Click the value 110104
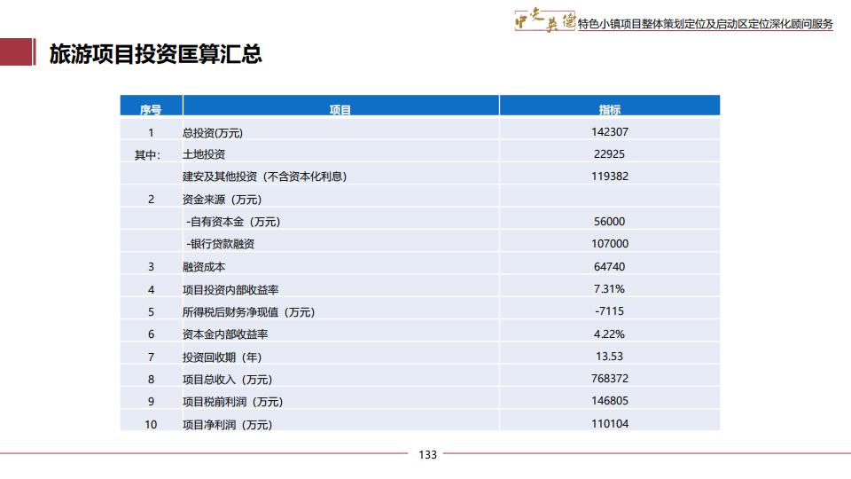Image resolution: width=851 pixels, height=479 pixels. point(610,424)
